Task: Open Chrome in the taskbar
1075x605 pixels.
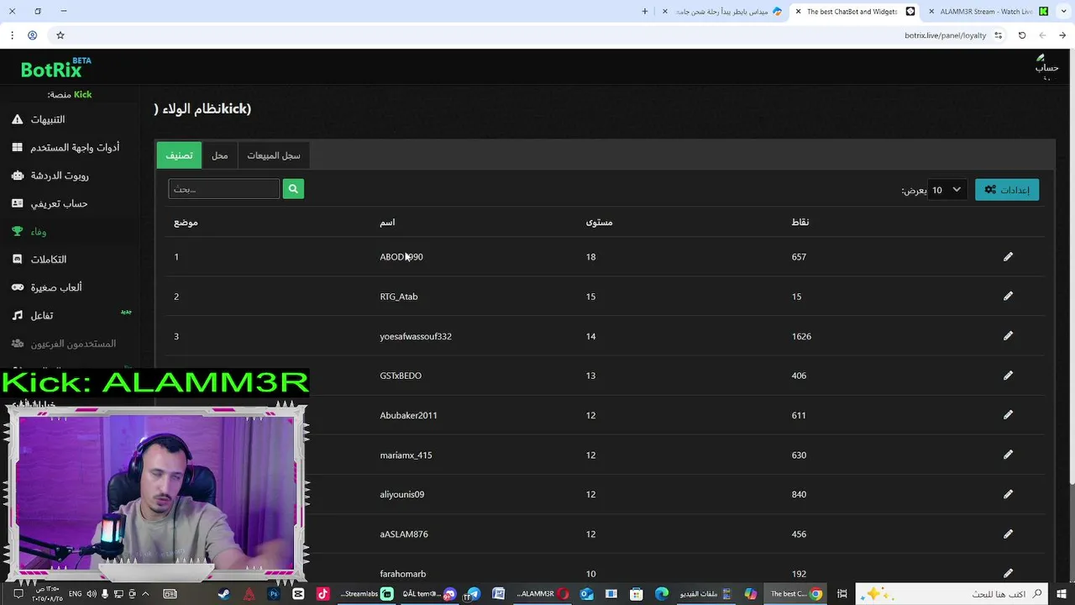Action: click(x=815, y=594)
